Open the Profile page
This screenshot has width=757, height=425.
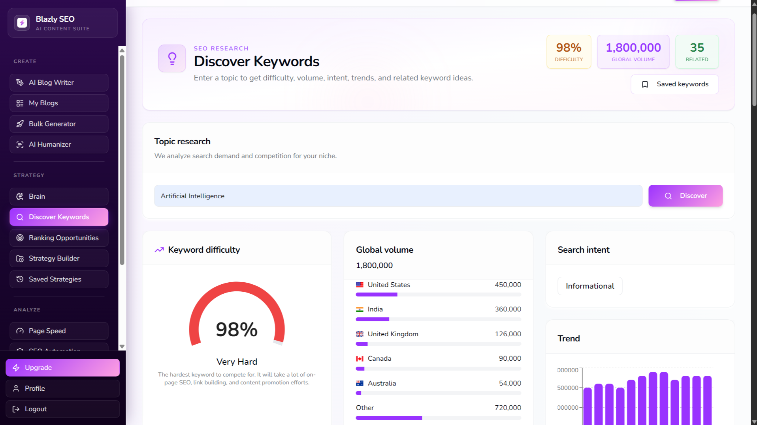pyautogui.click(x=62, y=388)
